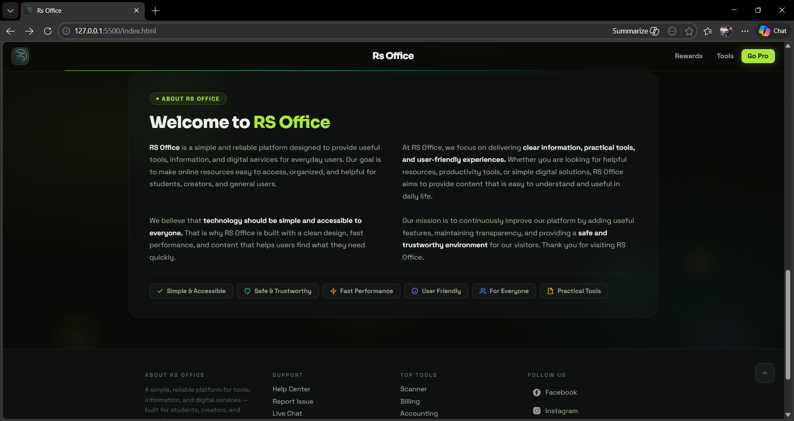This screenshot has width=794, height=421.
Task: Select Rewards in the site navigation
Action: (688, 56)
